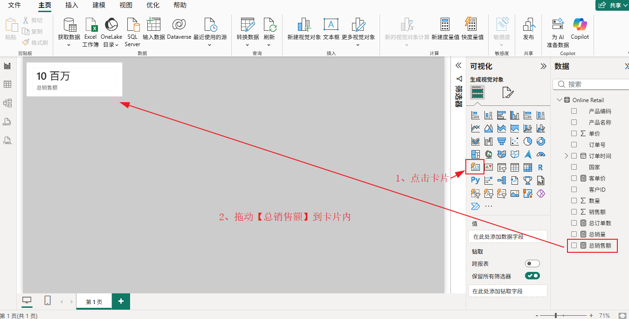The image size is (629, 319).
Task: Collapse the Online Retail table
Action: [x=560, y=100]
